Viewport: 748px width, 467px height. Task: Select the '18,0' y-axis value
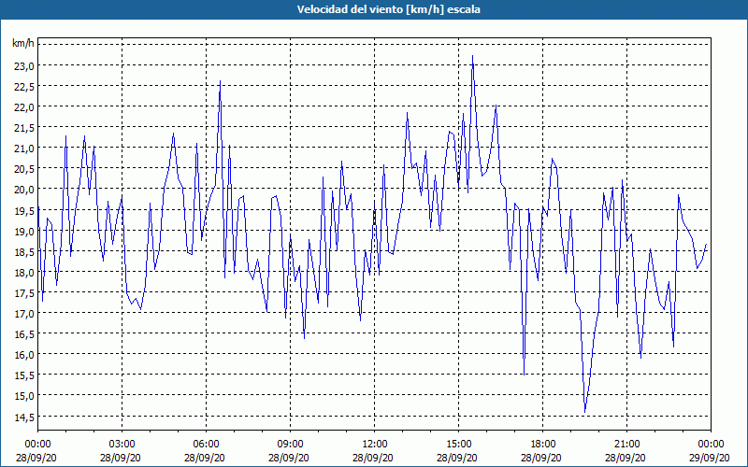25,272
